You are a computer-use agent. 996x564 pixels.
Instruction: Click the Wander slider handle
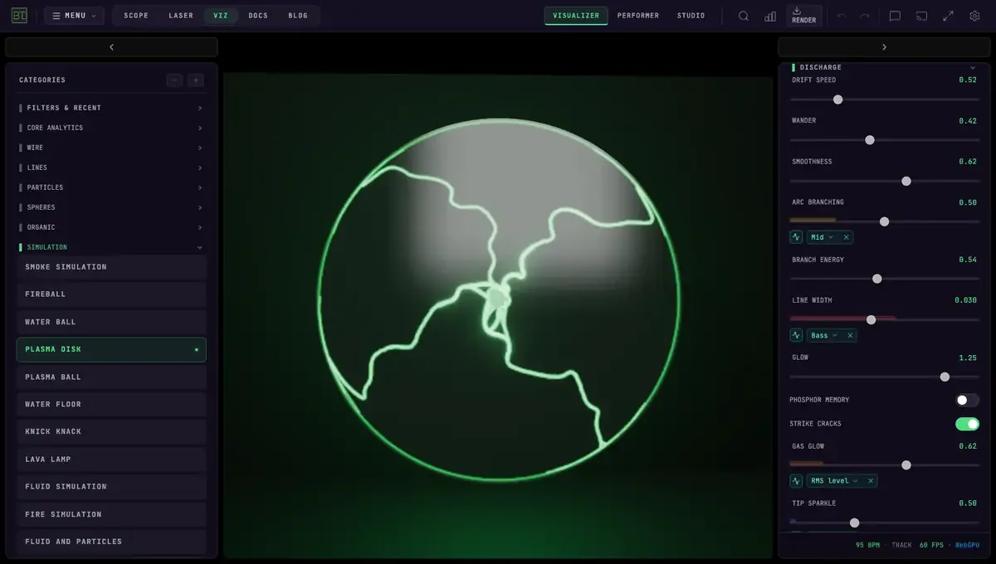pos(870,140)
